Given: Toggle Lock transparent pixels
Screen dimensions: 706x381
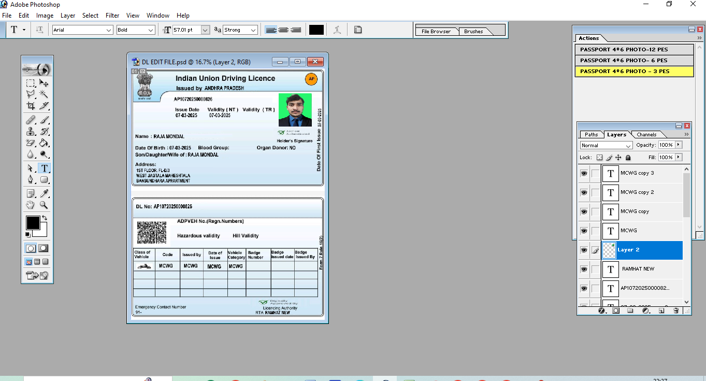Looking at the screenshot, I should point(600,157).
